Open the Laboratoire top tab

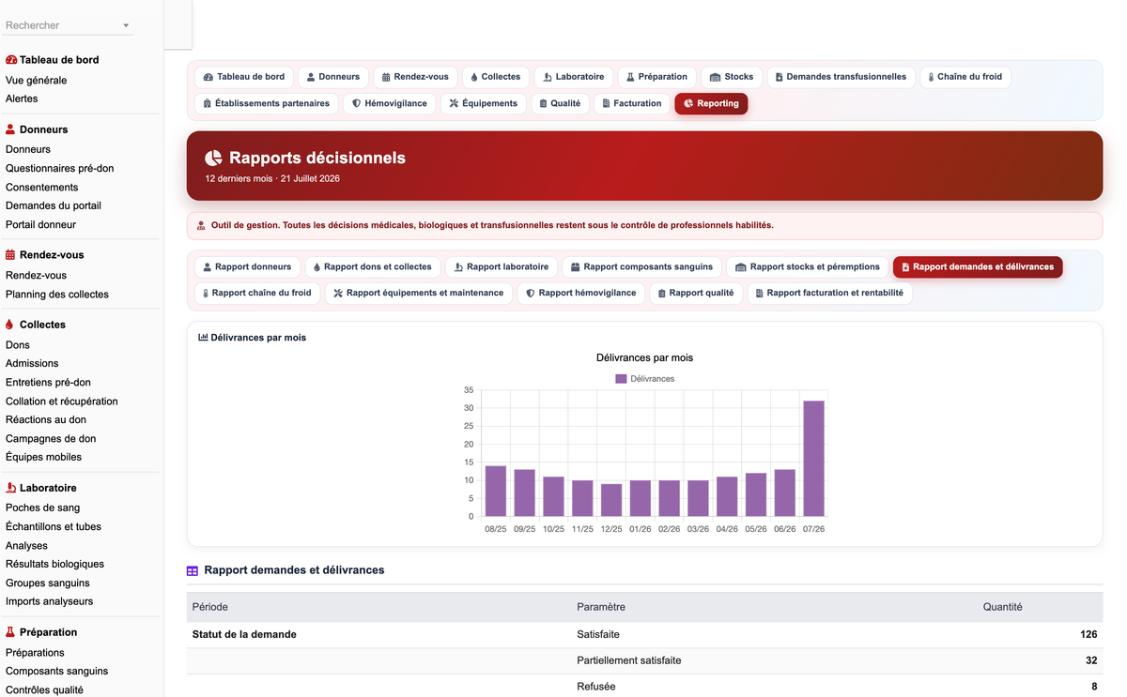574,77
